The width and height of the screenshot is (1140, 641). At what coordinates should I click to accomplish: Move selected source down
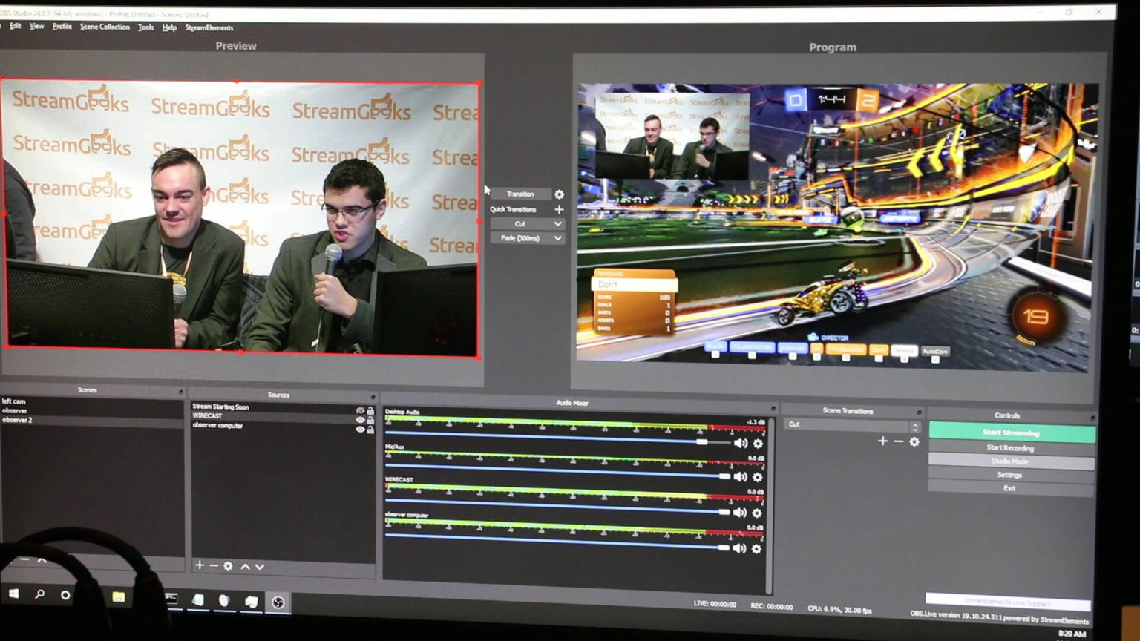(x=259, y=566)
